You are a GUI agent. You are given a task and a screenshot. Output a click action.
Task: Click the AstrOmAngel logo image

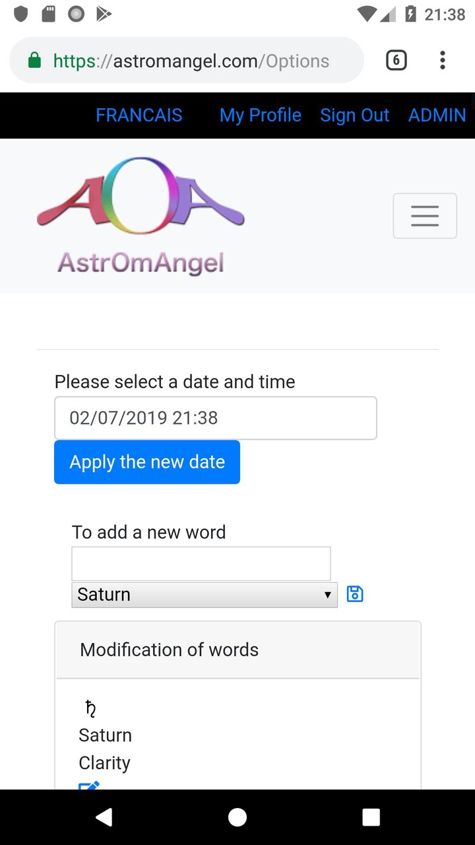tap(141, 215)
